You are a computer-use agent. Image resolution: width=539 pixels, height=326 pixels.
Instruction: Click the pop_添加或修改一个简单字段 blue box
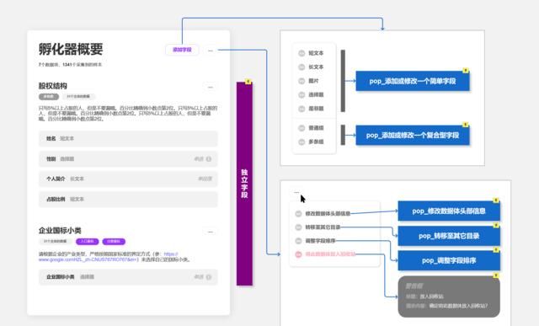pos(412,81)
